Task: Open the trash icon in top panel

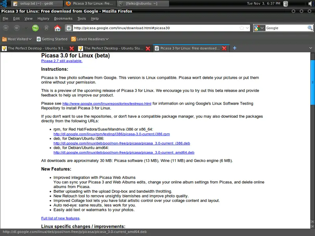Action: [285, 4]
